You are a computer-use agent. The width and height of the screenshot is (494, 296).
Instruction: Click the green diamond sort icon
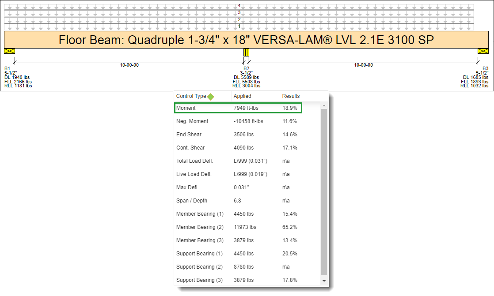[x=210, y=97]
